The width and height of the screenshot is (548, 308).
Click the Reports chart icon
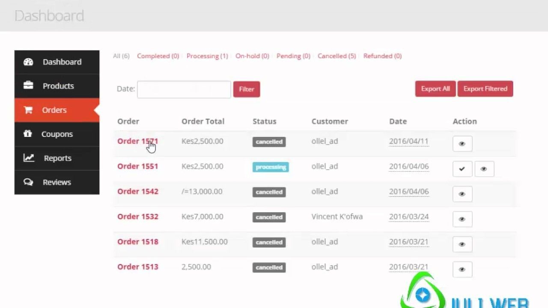click(28, 158)
